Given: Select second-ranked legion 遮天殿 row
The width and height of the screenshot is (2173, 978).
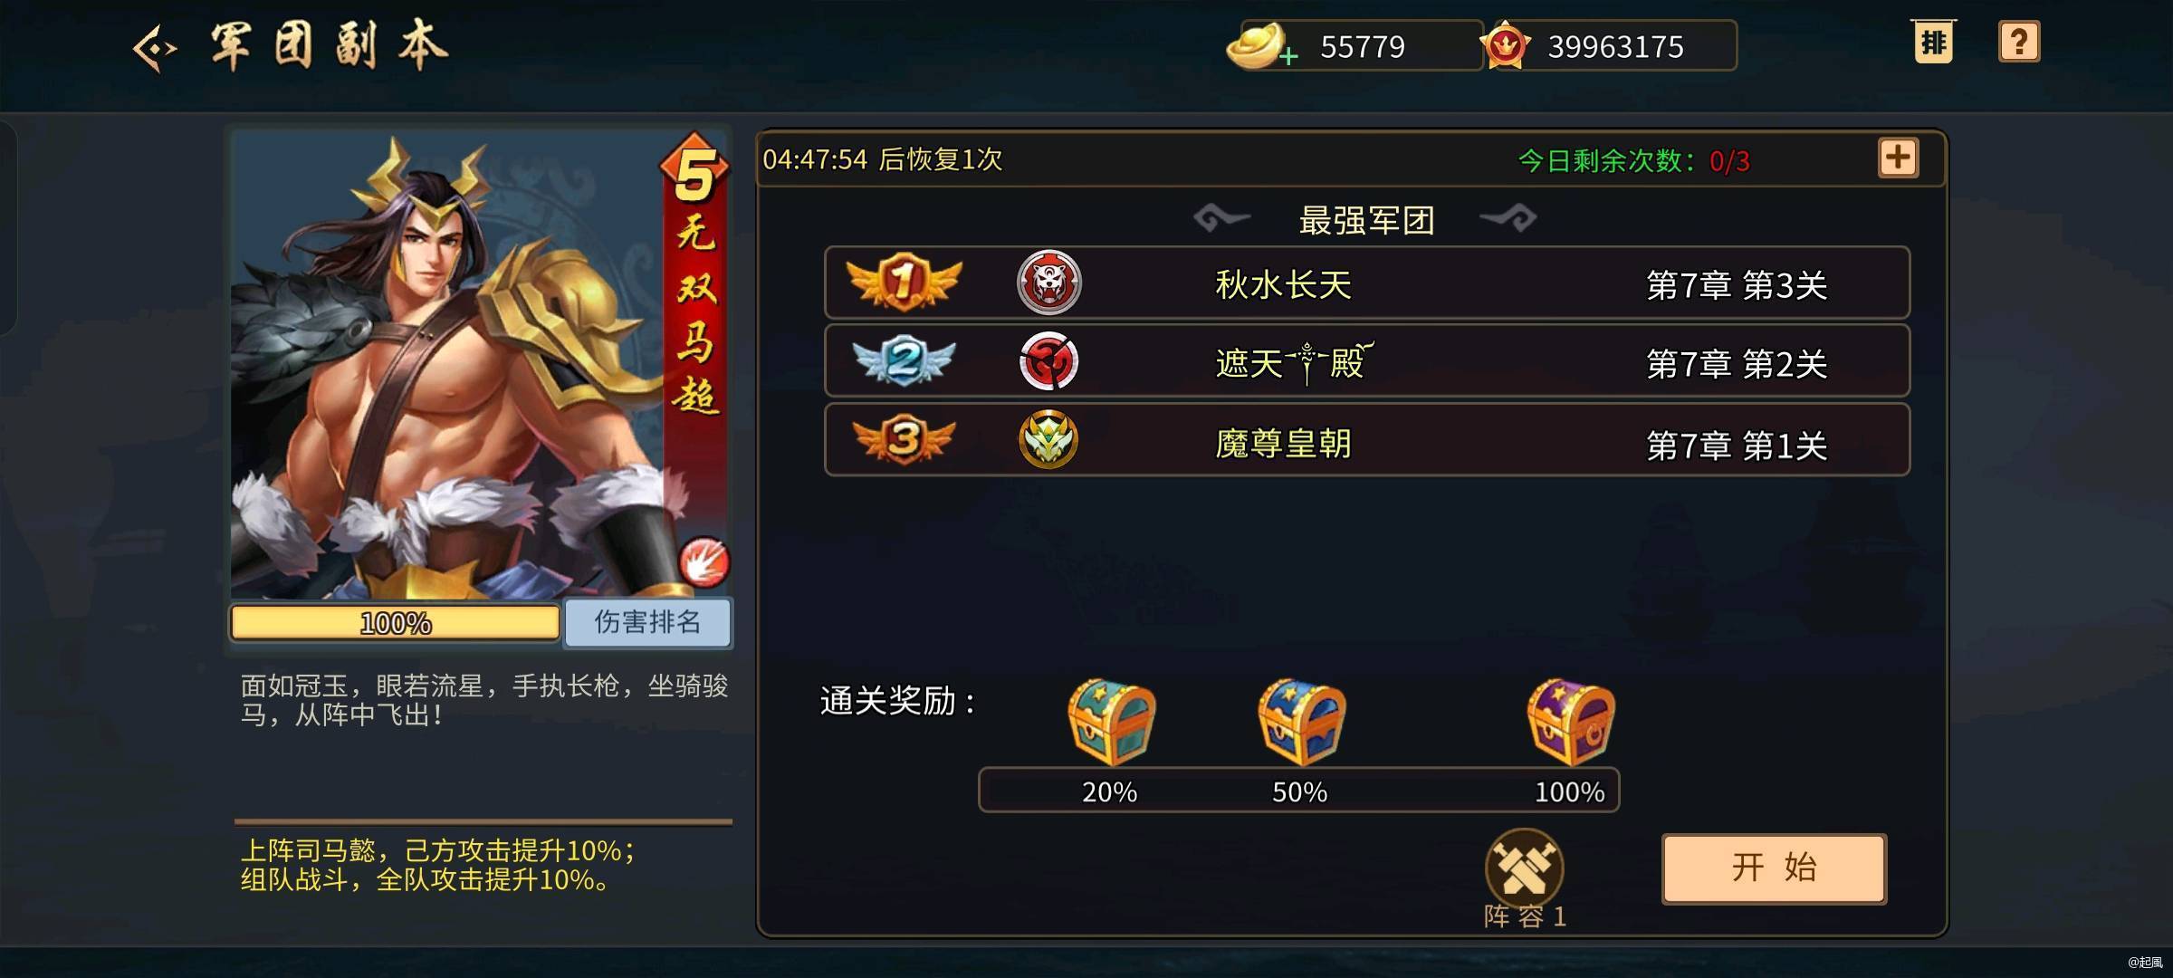Looking at the screenshot, I should 1367,361.
